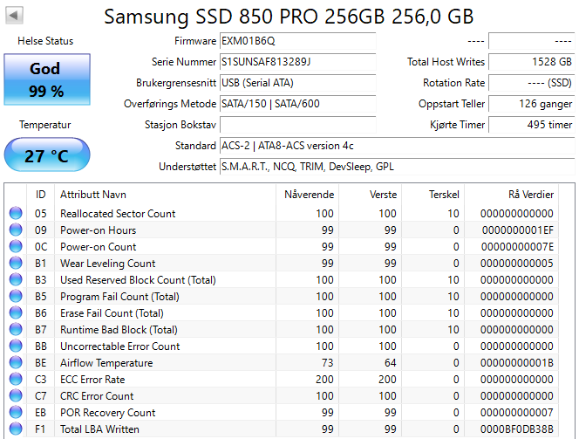Click the POR Recovery Count status orb

coord(16,413)
